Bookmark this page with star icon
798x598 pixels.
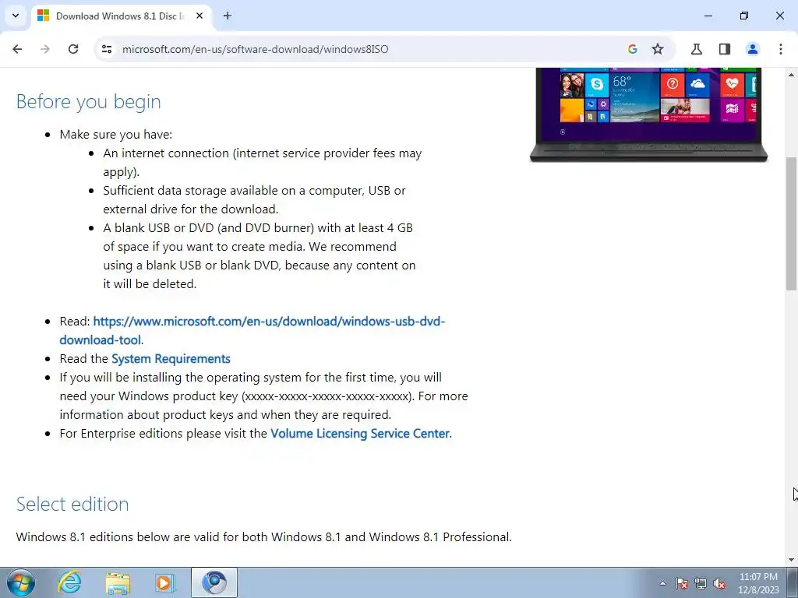pyautogui.click(x=658, y=49)
